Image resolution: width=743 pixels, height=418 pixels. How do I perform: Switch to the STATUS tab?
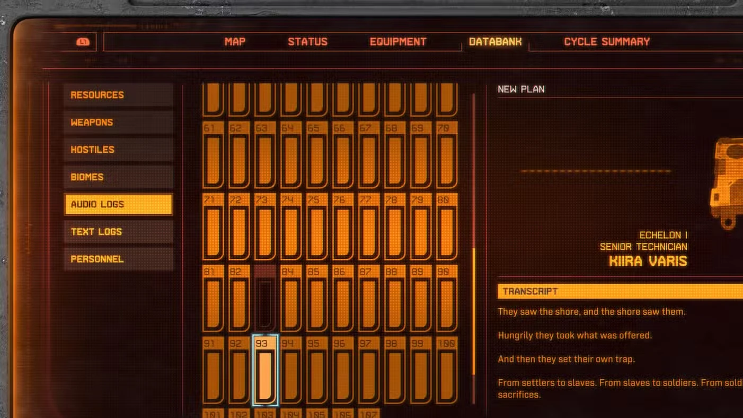coord(307,42)
